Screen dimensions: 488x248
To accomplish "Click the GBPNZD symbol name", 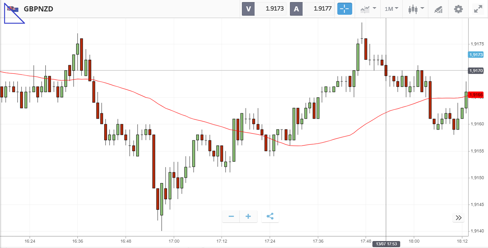I will (38, 9).
